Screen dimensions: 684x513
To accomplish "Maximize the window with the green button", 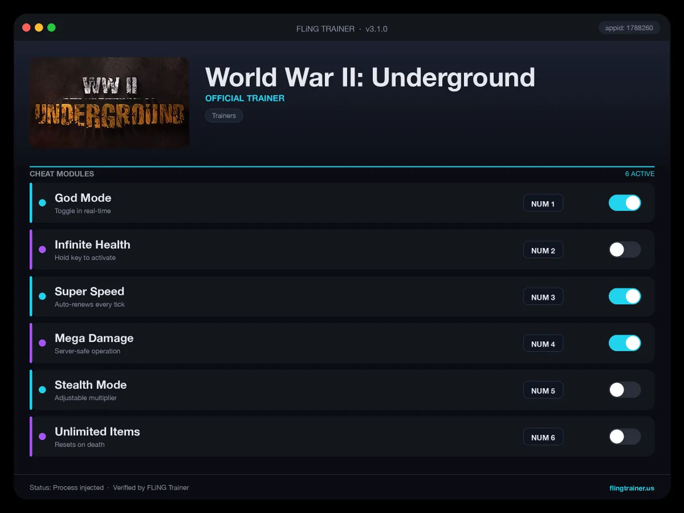I will (x=51, y=27).
